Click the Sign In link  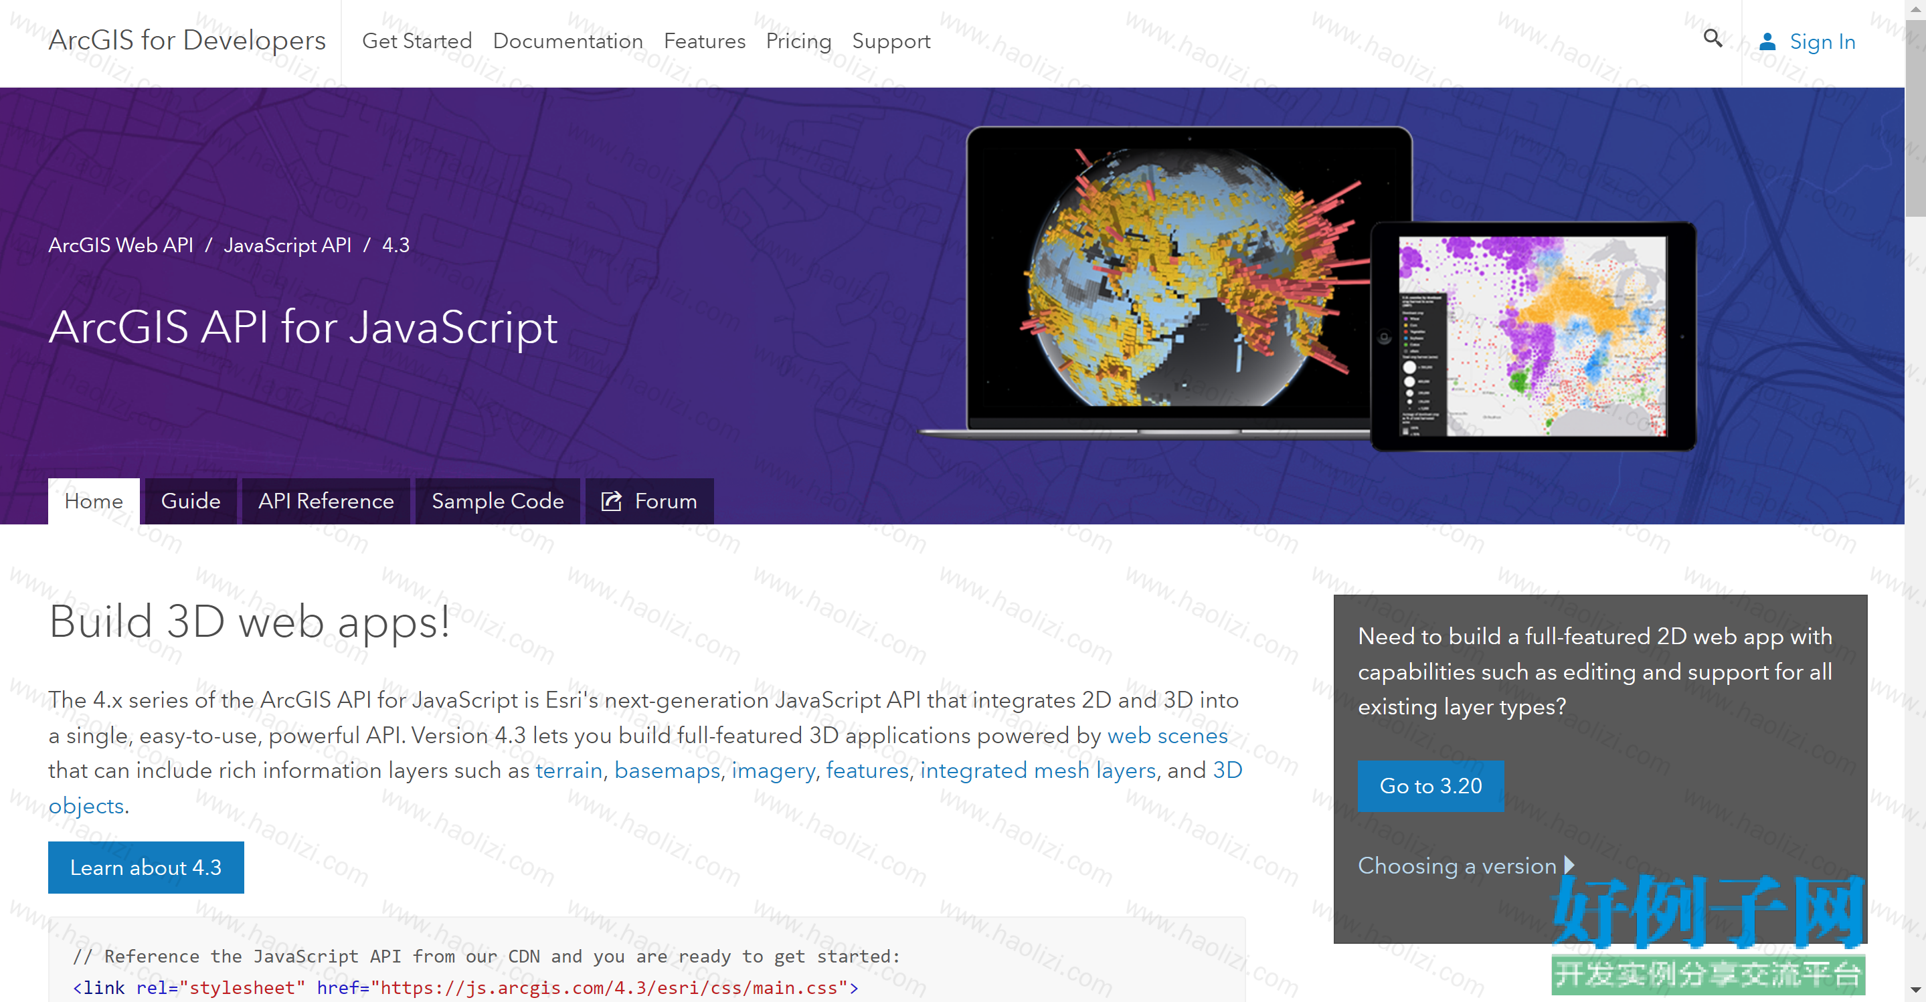[x=1822, y=42]
